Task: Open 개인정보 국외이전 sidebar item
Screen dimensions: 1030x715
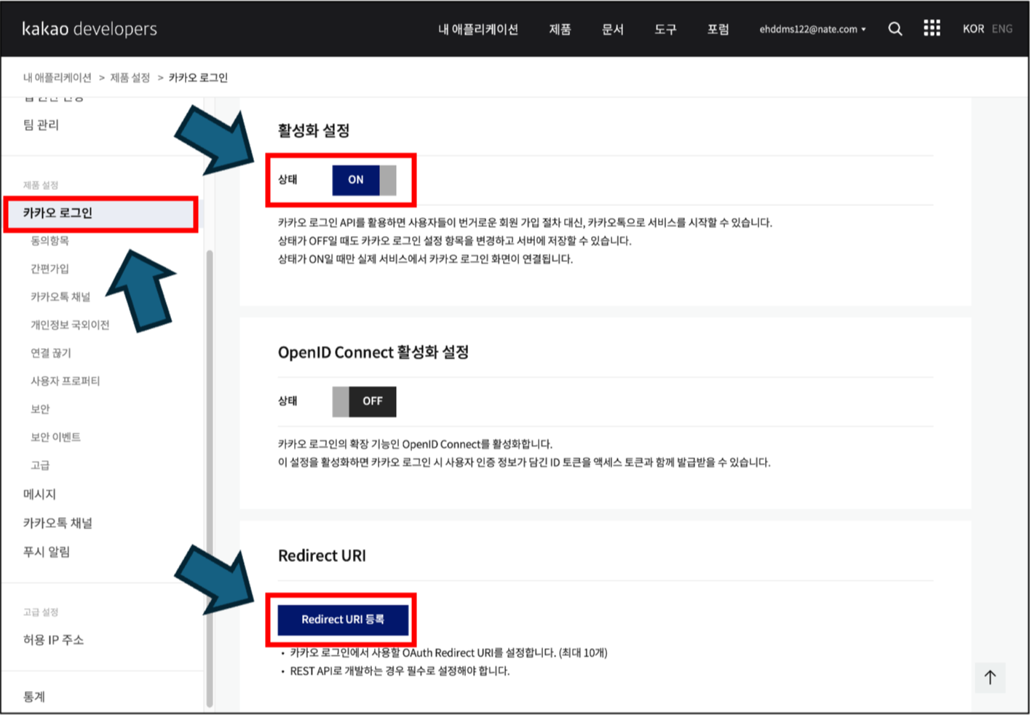Action: [70, 325]
